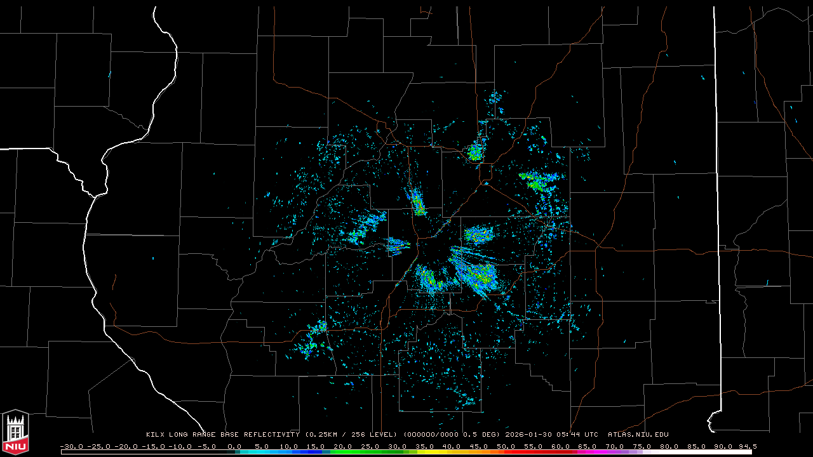The image size is (813, 457).
Task: Click the 65.0 scale label
Action: 589,446
